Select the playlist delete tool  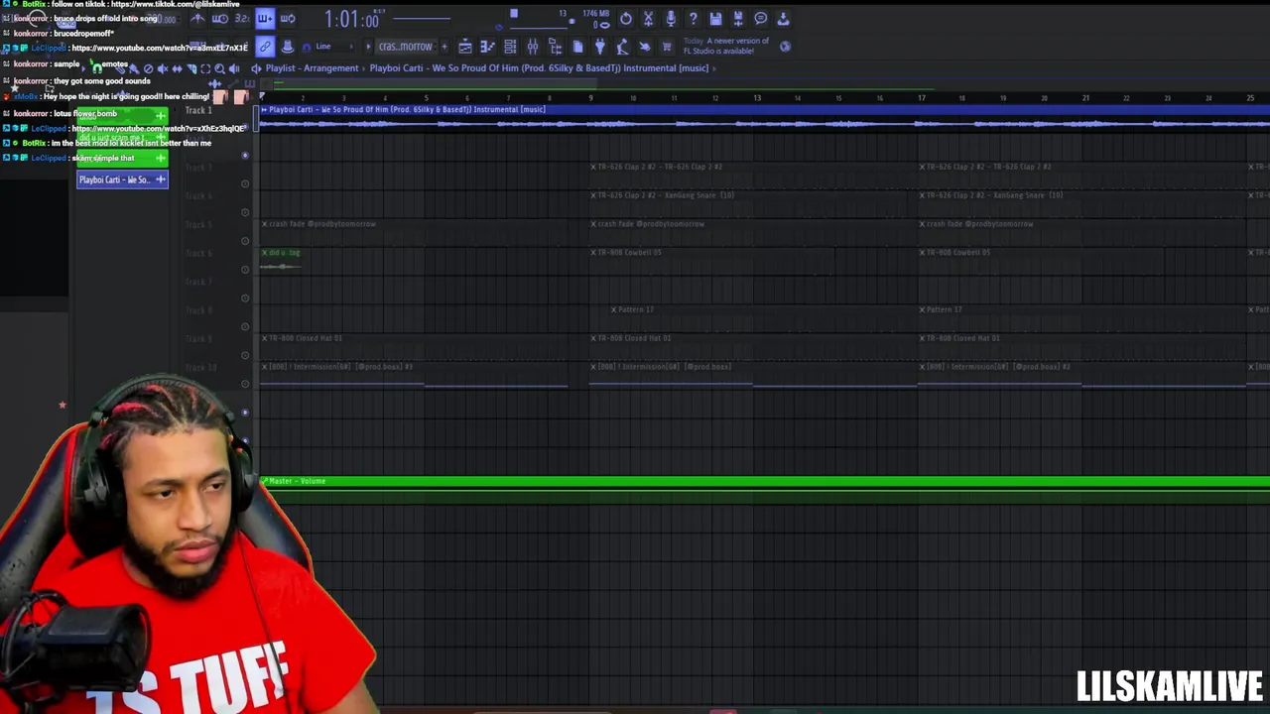pyautogui.click(x=149, y=68)
